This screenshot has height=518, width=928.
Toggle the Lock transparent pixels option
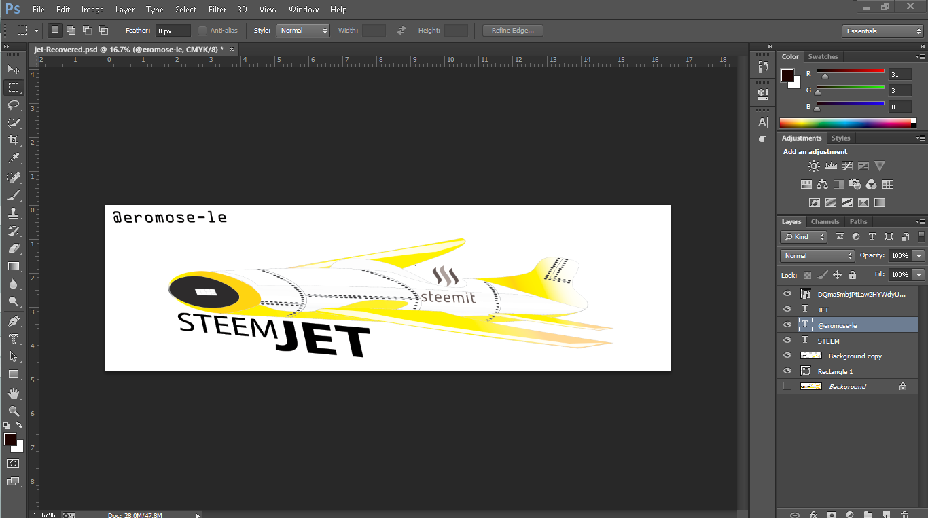coord(807,275)
